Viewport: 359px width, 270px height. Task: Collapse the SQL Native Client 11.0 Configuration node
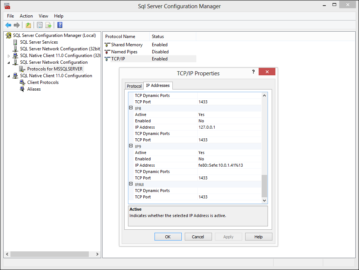point(9,76)
